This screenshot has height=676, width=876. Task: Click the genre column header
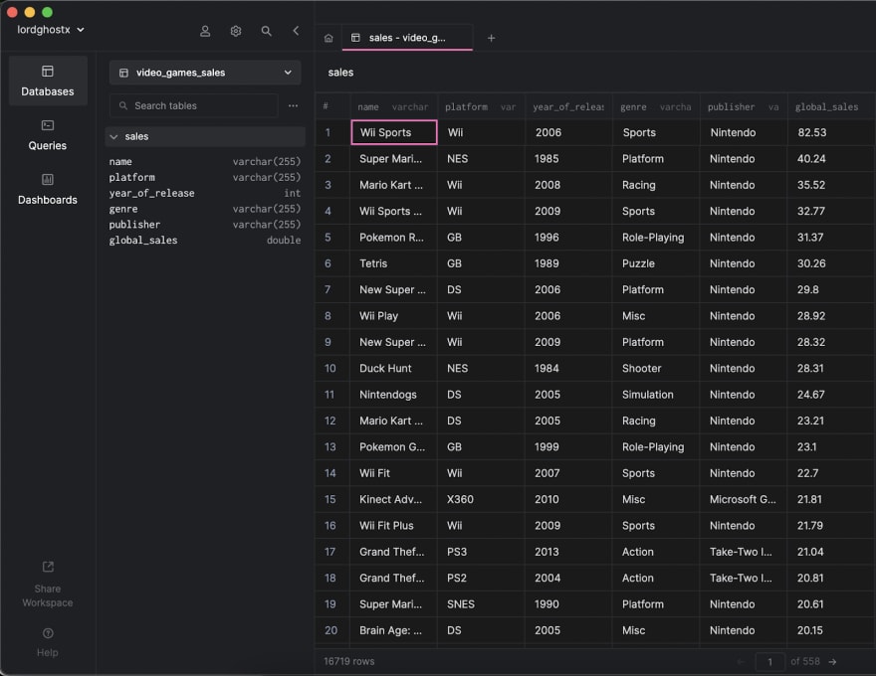656,106
